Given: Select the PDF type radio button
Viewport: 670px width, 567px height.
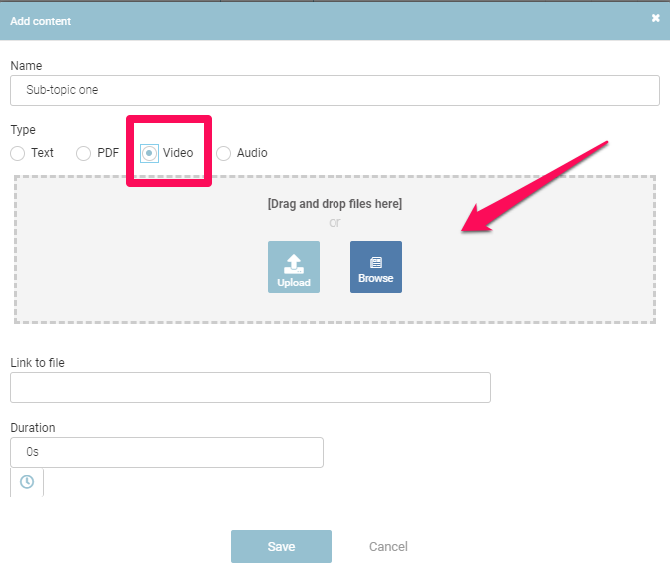Looking at the screenshot, I should click(x=84, y=153).
